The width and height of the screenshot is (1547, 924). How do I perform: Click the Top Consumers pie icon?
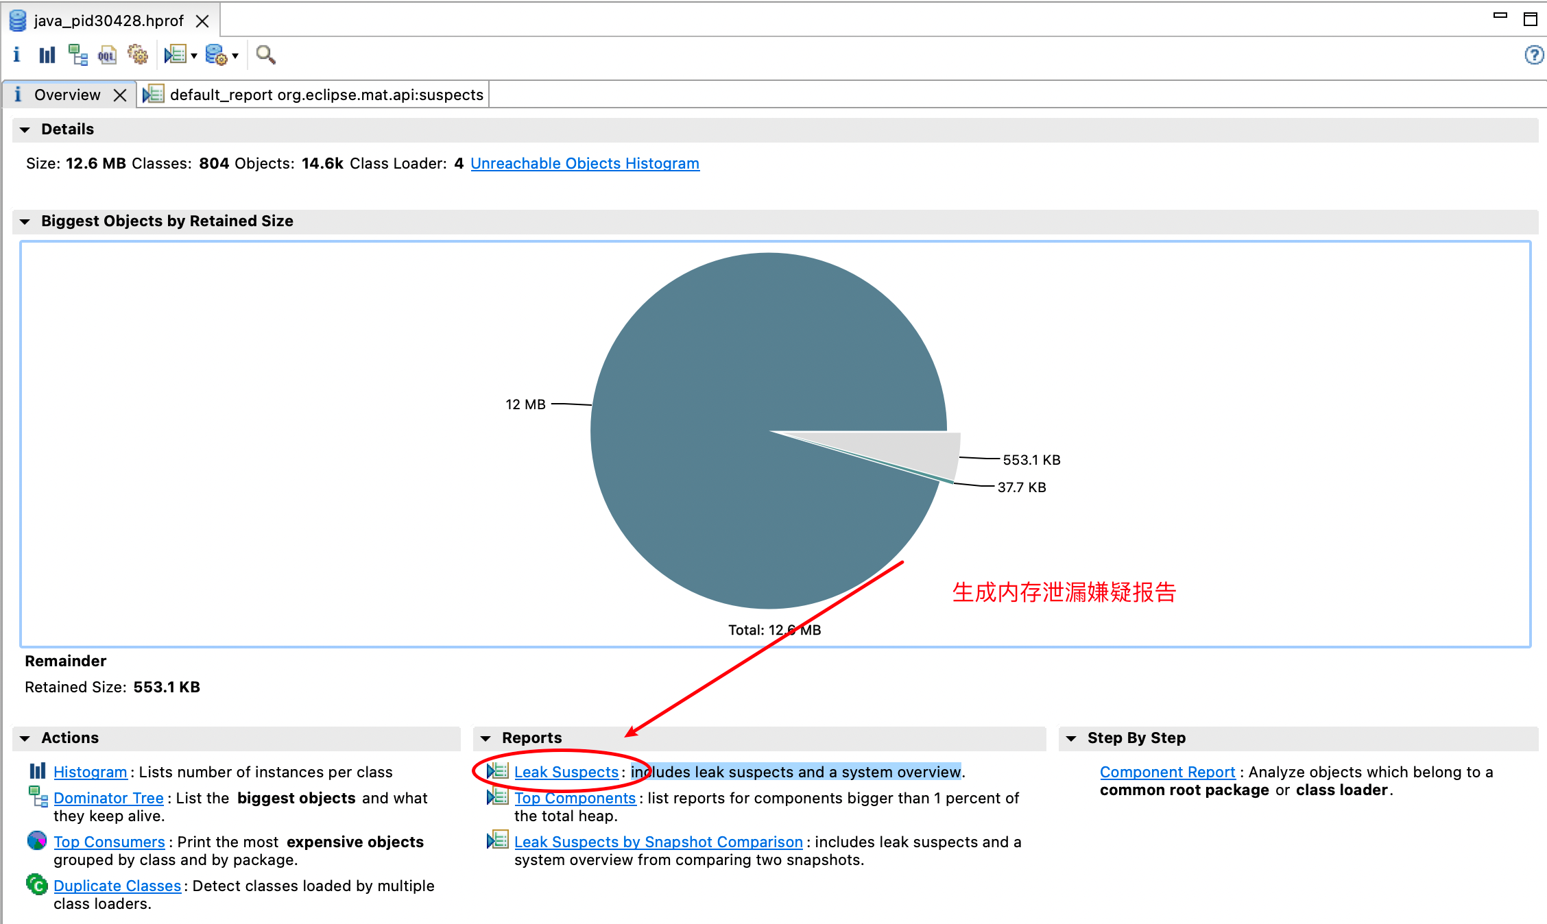click(37, 840)
